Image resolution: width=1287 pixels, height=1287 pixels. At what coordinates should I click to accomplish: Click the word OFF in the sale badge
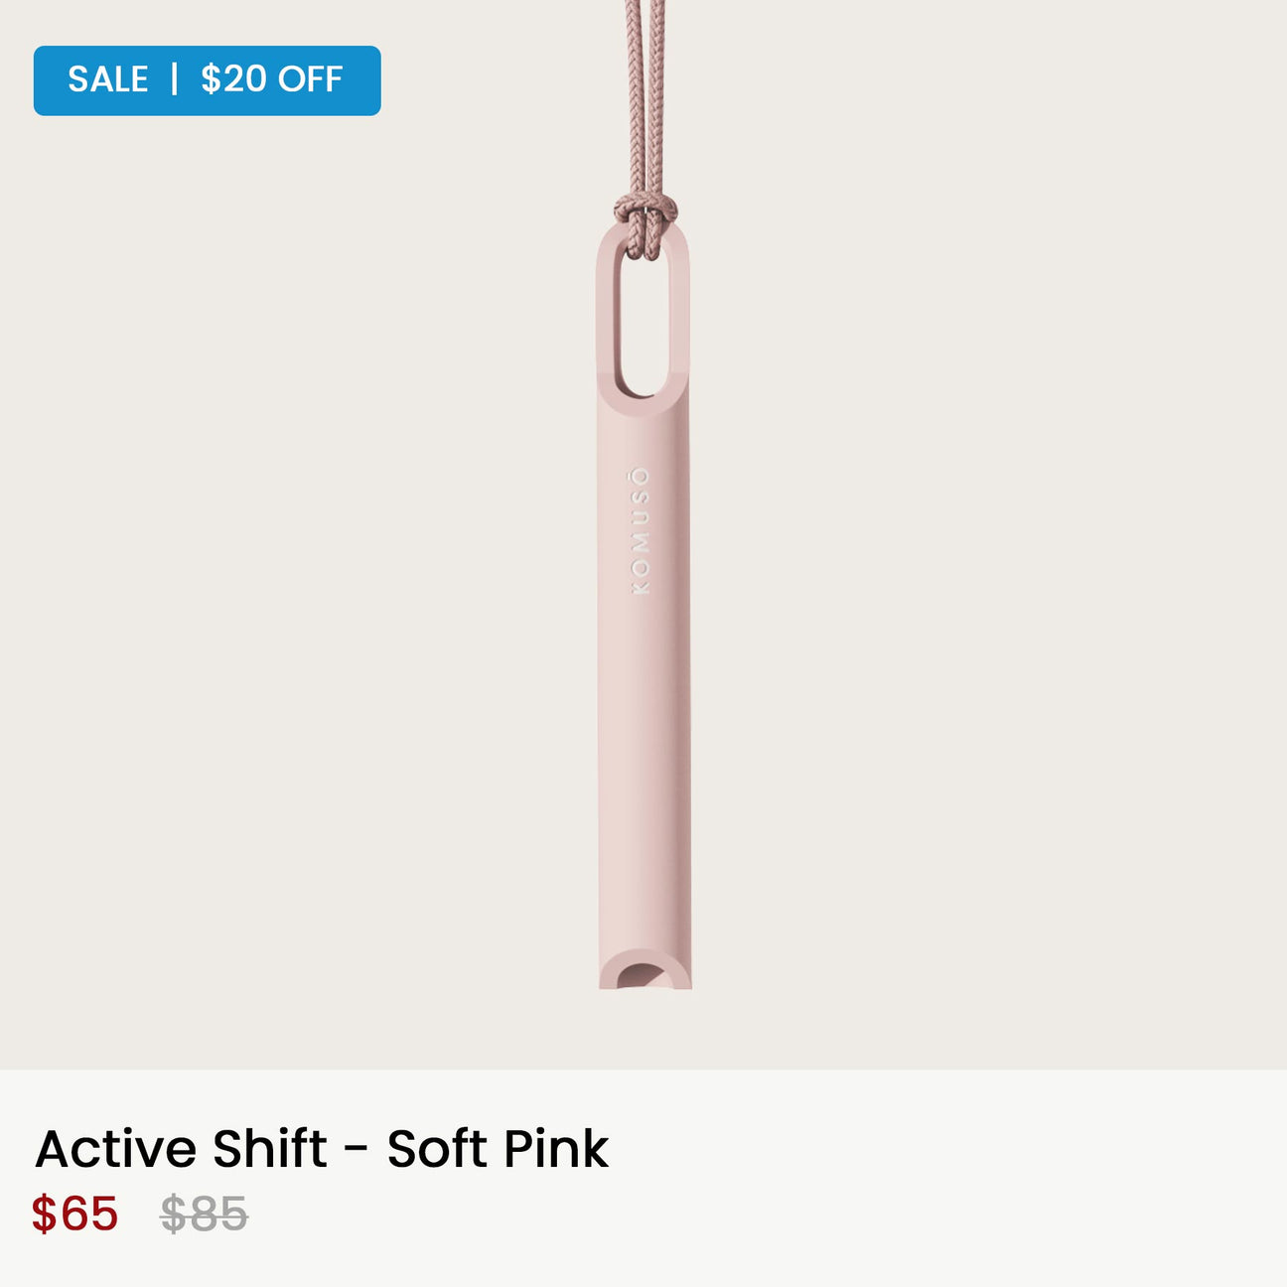tap(310, 79)
